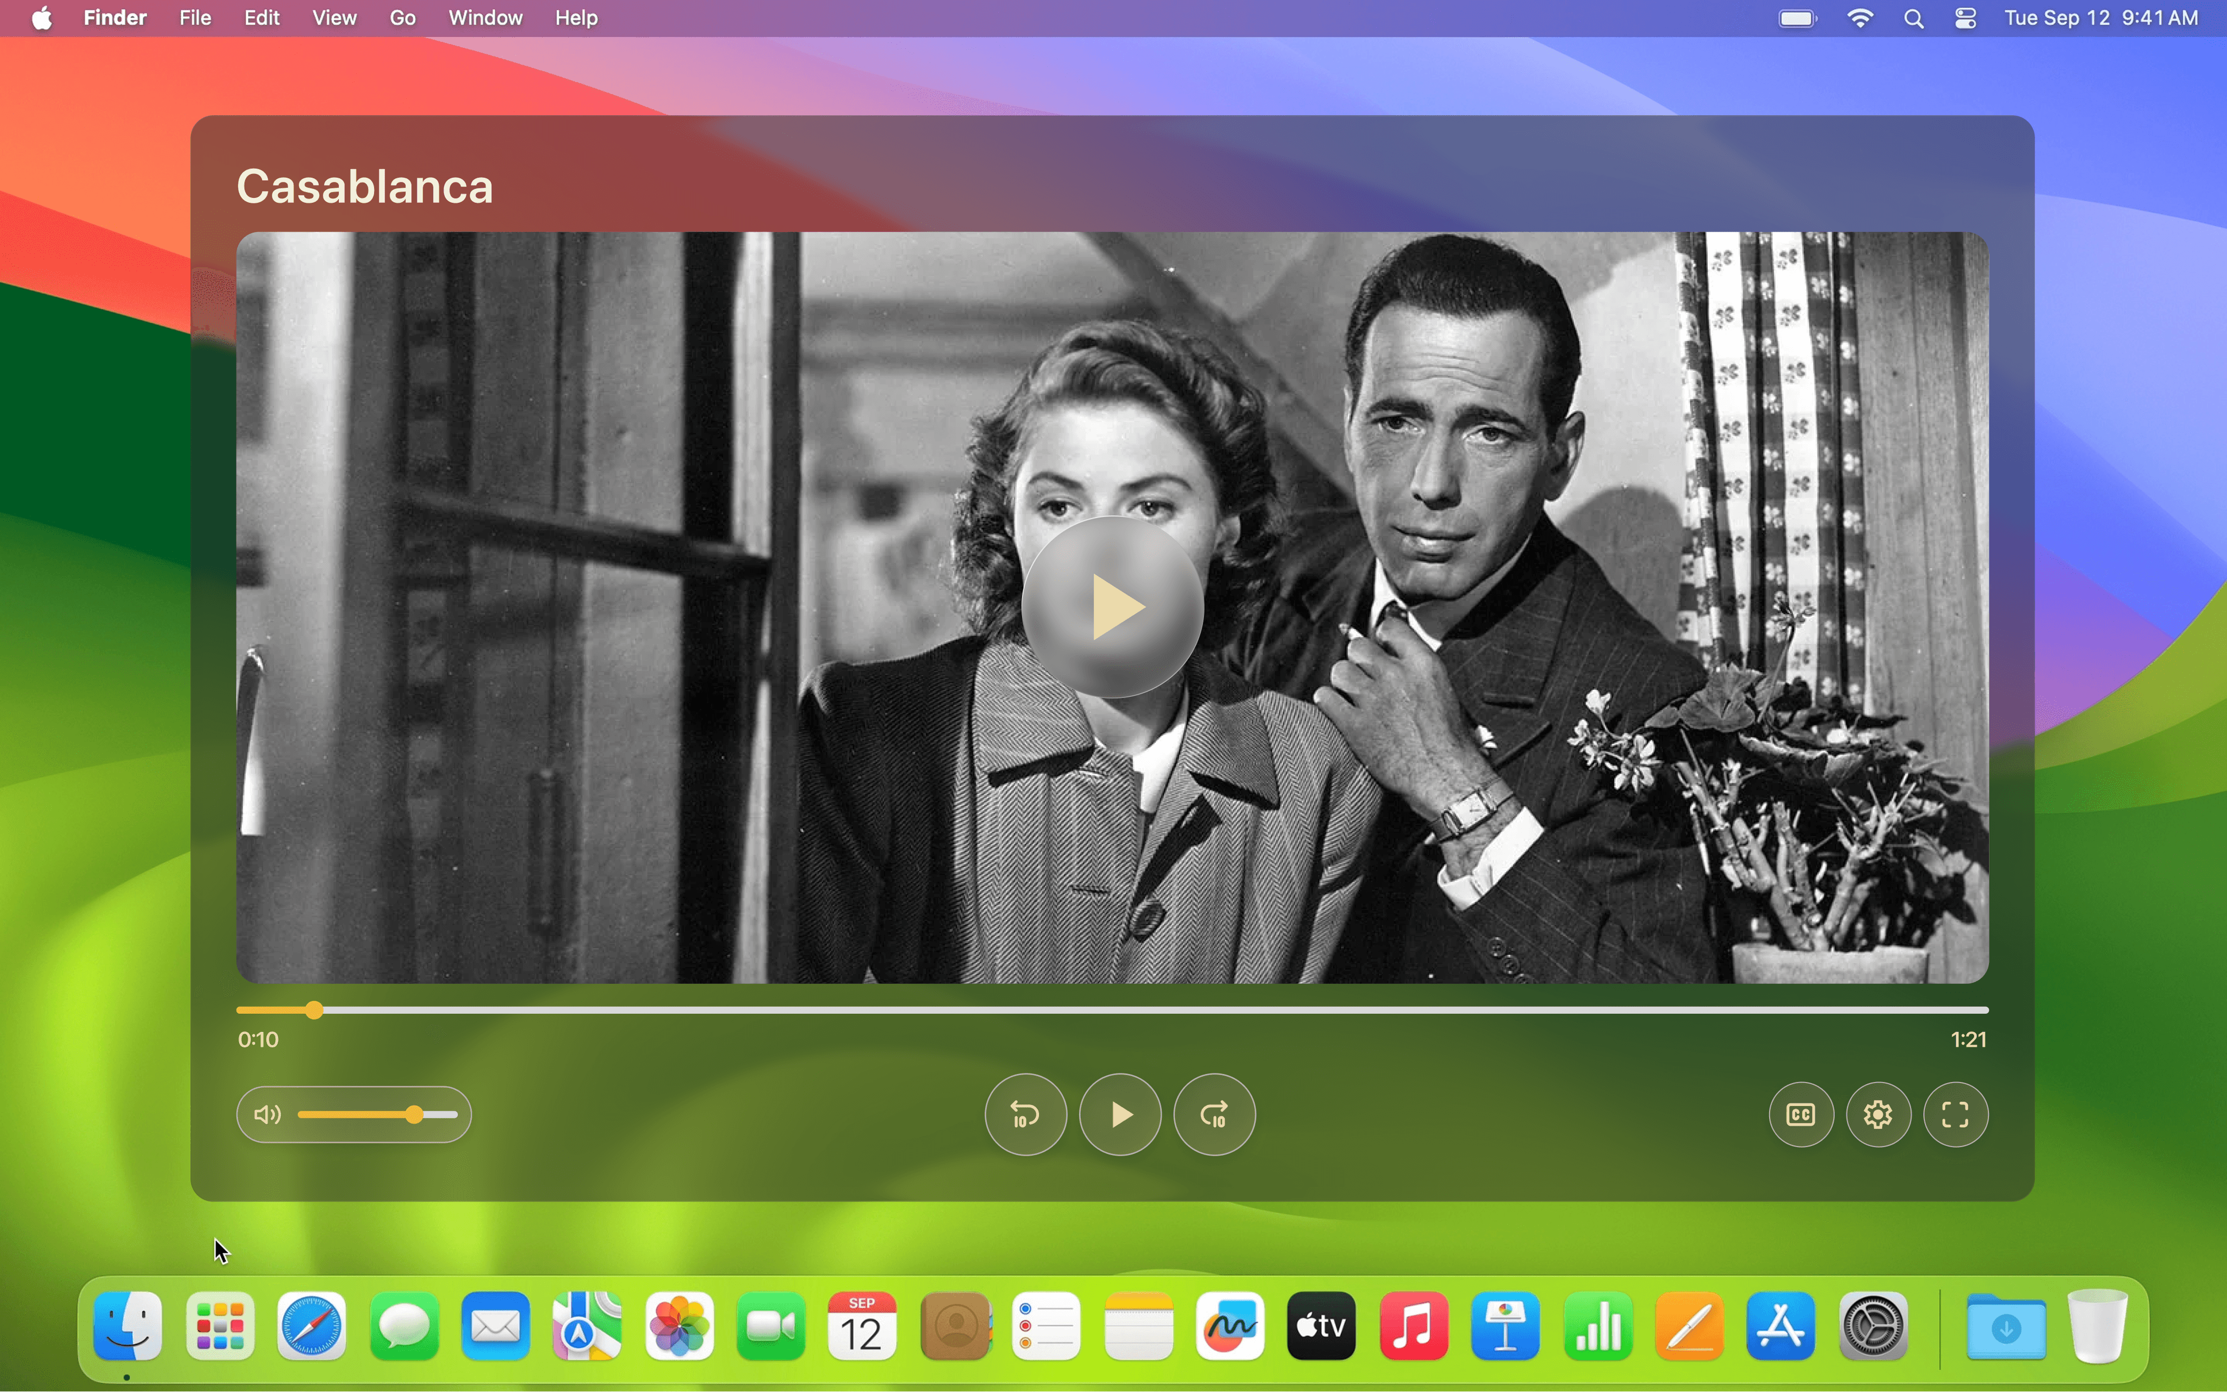
Task: Open Control Center in menu bar
Action: coord(1965,18)
